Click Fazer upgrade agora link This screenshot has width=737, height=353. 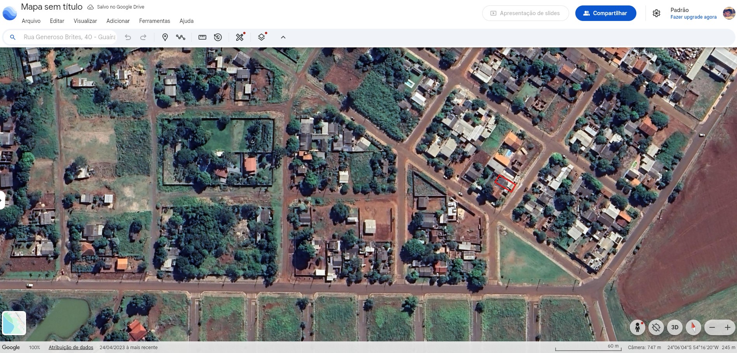[693, 17]
